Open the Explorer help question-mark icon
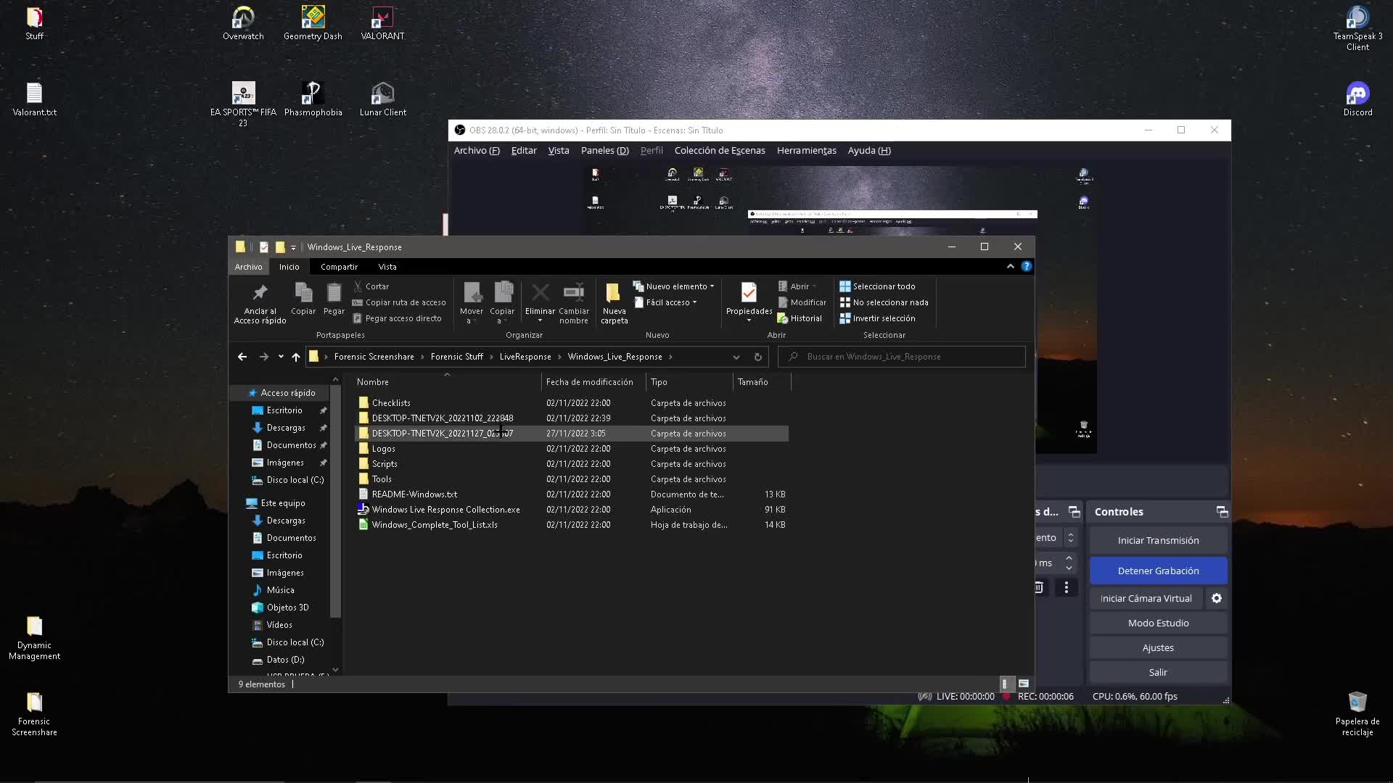The image size is (1393, 783). [1026, 267]
